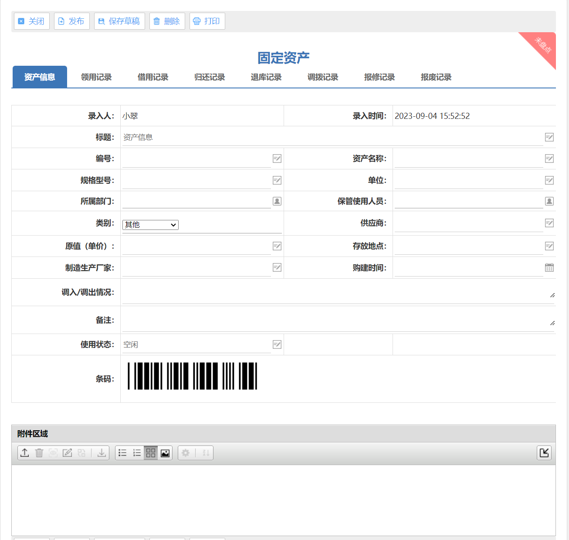This screenshot has height=540, width=569.
Task: Switch attachments to bulleted list view
Action: coord(122,453)
